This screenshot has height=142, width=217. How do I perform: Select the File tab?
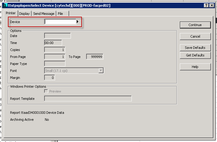pyautogui.click(x=60, y=14)
